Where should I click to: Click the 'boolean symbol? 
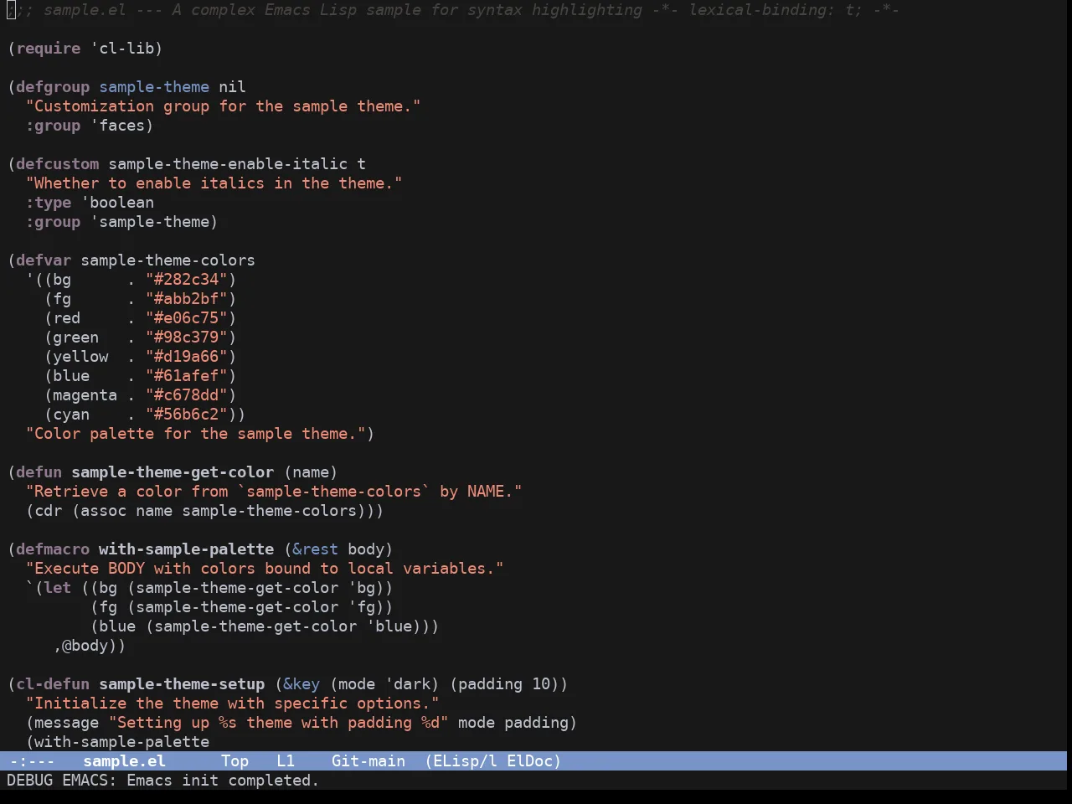coord(117,203)
